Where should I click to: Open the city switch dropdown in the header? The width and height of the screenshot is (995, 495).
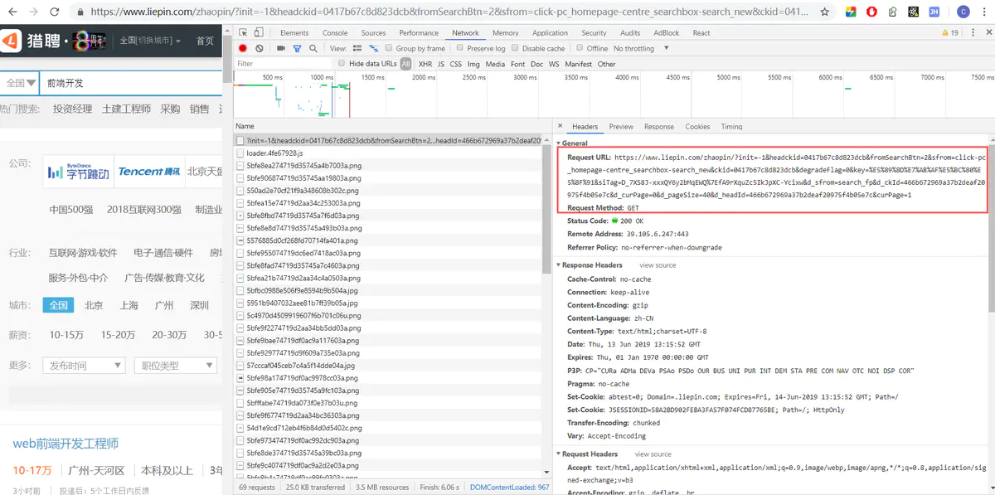[x=150, y=41]
